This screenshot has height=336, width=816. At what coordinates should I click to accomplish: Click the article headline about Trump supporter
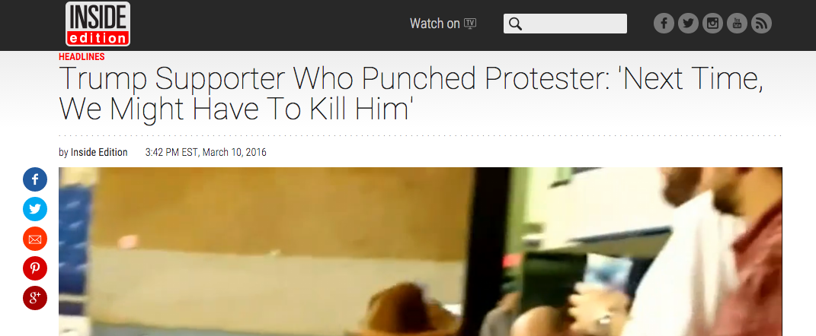(411, 94)
